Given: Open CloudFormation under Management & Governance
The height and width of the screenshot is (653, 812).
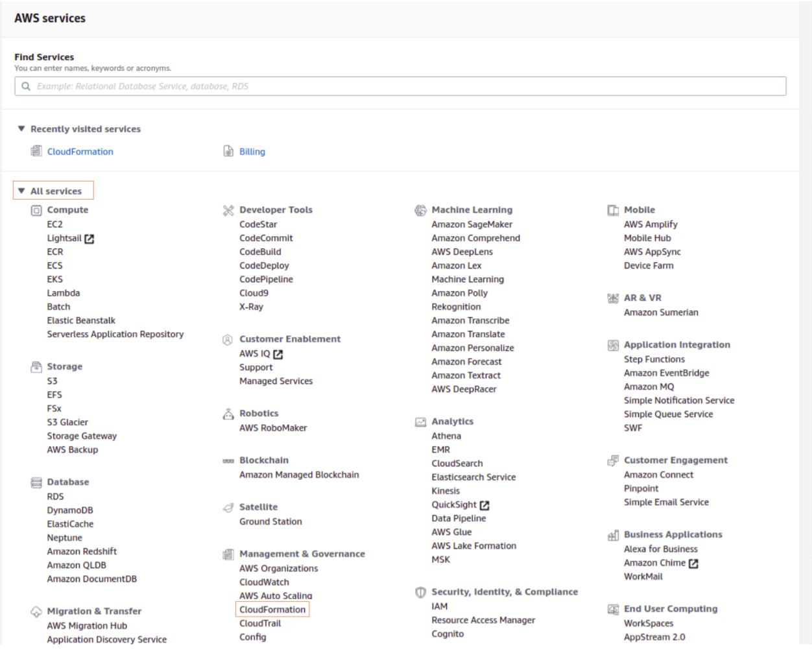Looking at the screenshot, I should point(272,610).
